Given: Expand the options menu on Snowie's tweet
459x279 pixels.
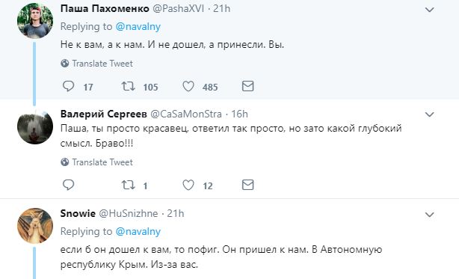Looking at the screenshot, I should (429, 215).
